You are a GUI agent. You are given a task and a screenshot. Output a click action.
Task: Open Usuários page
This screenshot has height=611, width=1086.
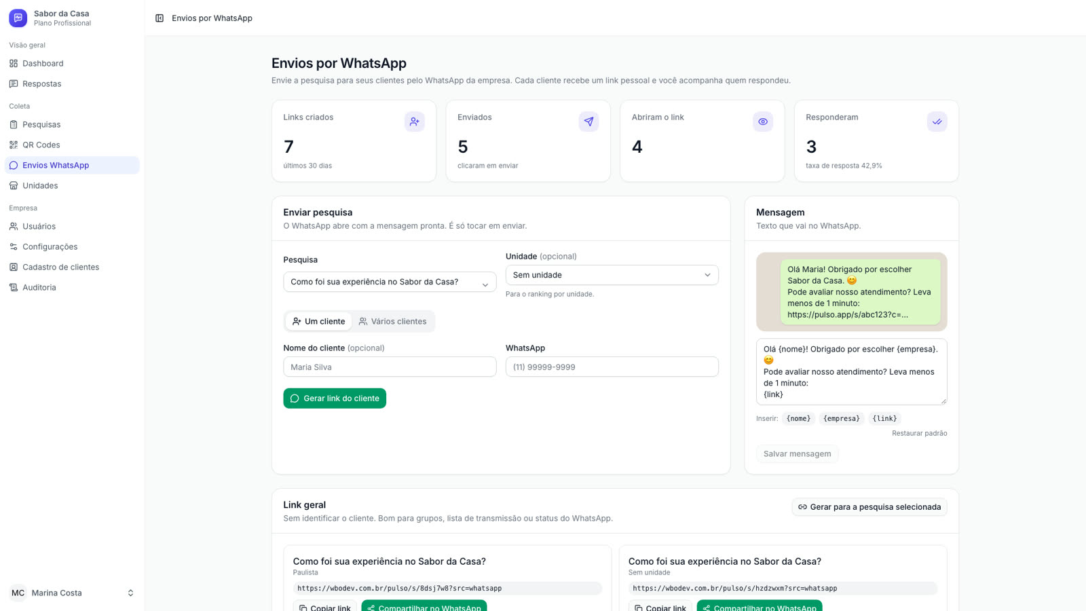(72, 226)
